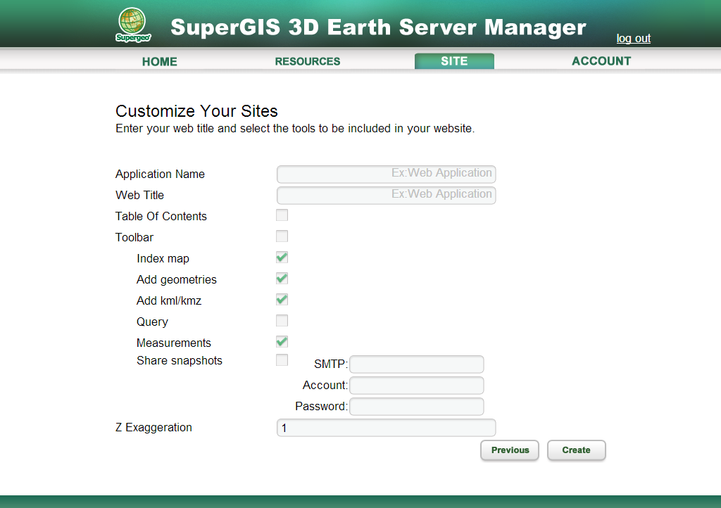Click the Share snapshots label

(x=180, y=360)
